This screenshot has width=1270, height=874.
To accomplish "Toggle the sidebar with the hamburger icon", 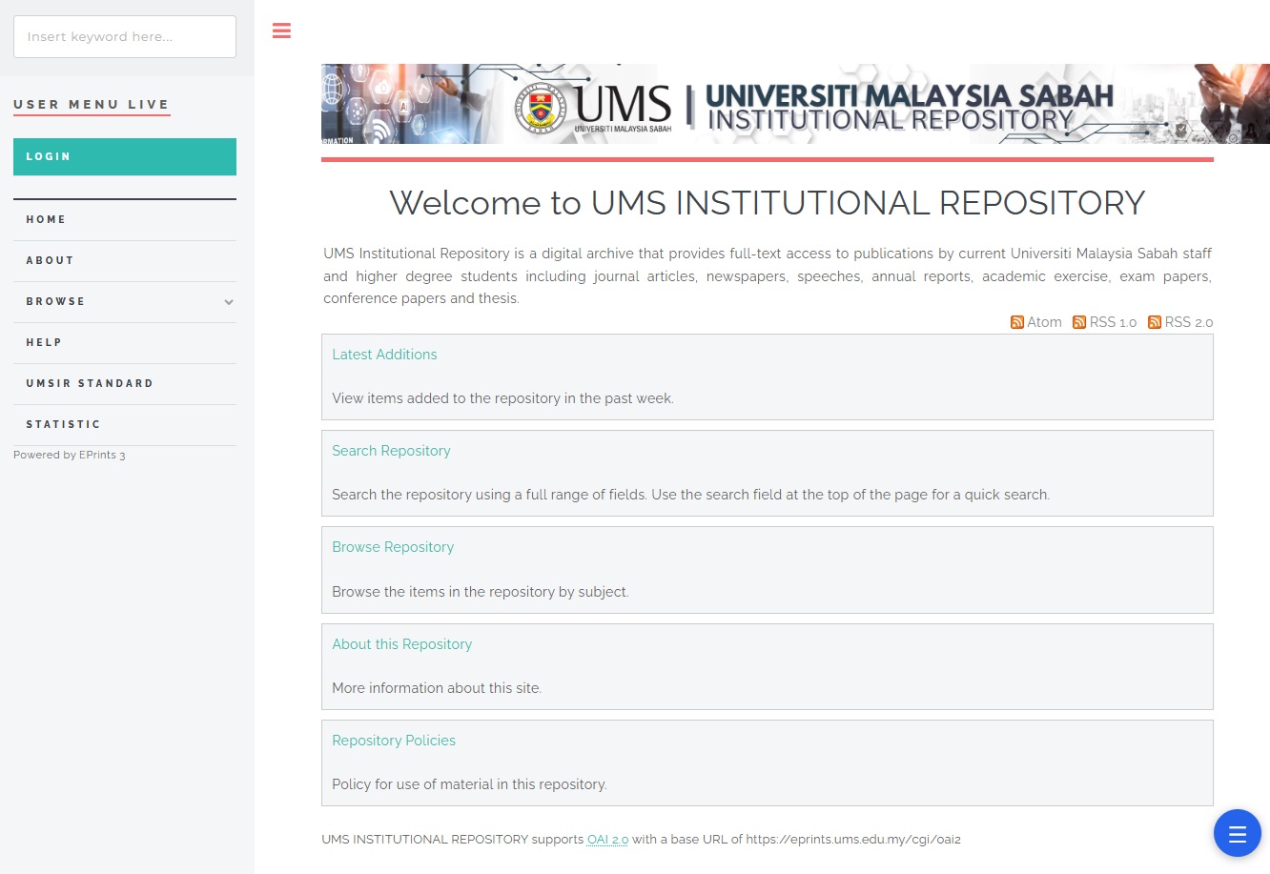I will point(281,31).
